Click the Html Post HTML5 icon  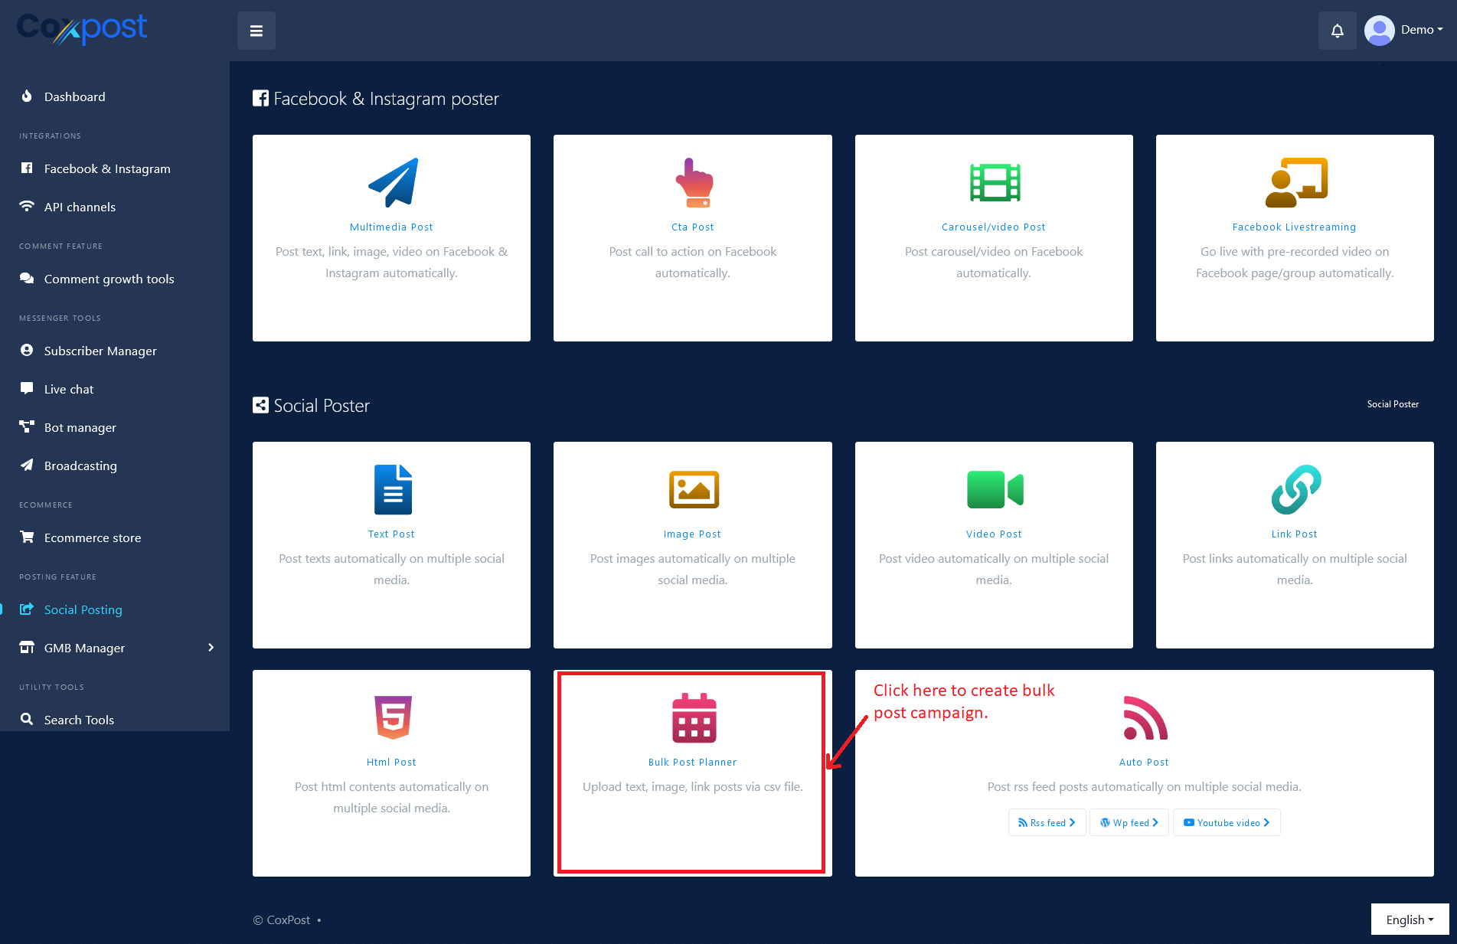tap(393, 718)
